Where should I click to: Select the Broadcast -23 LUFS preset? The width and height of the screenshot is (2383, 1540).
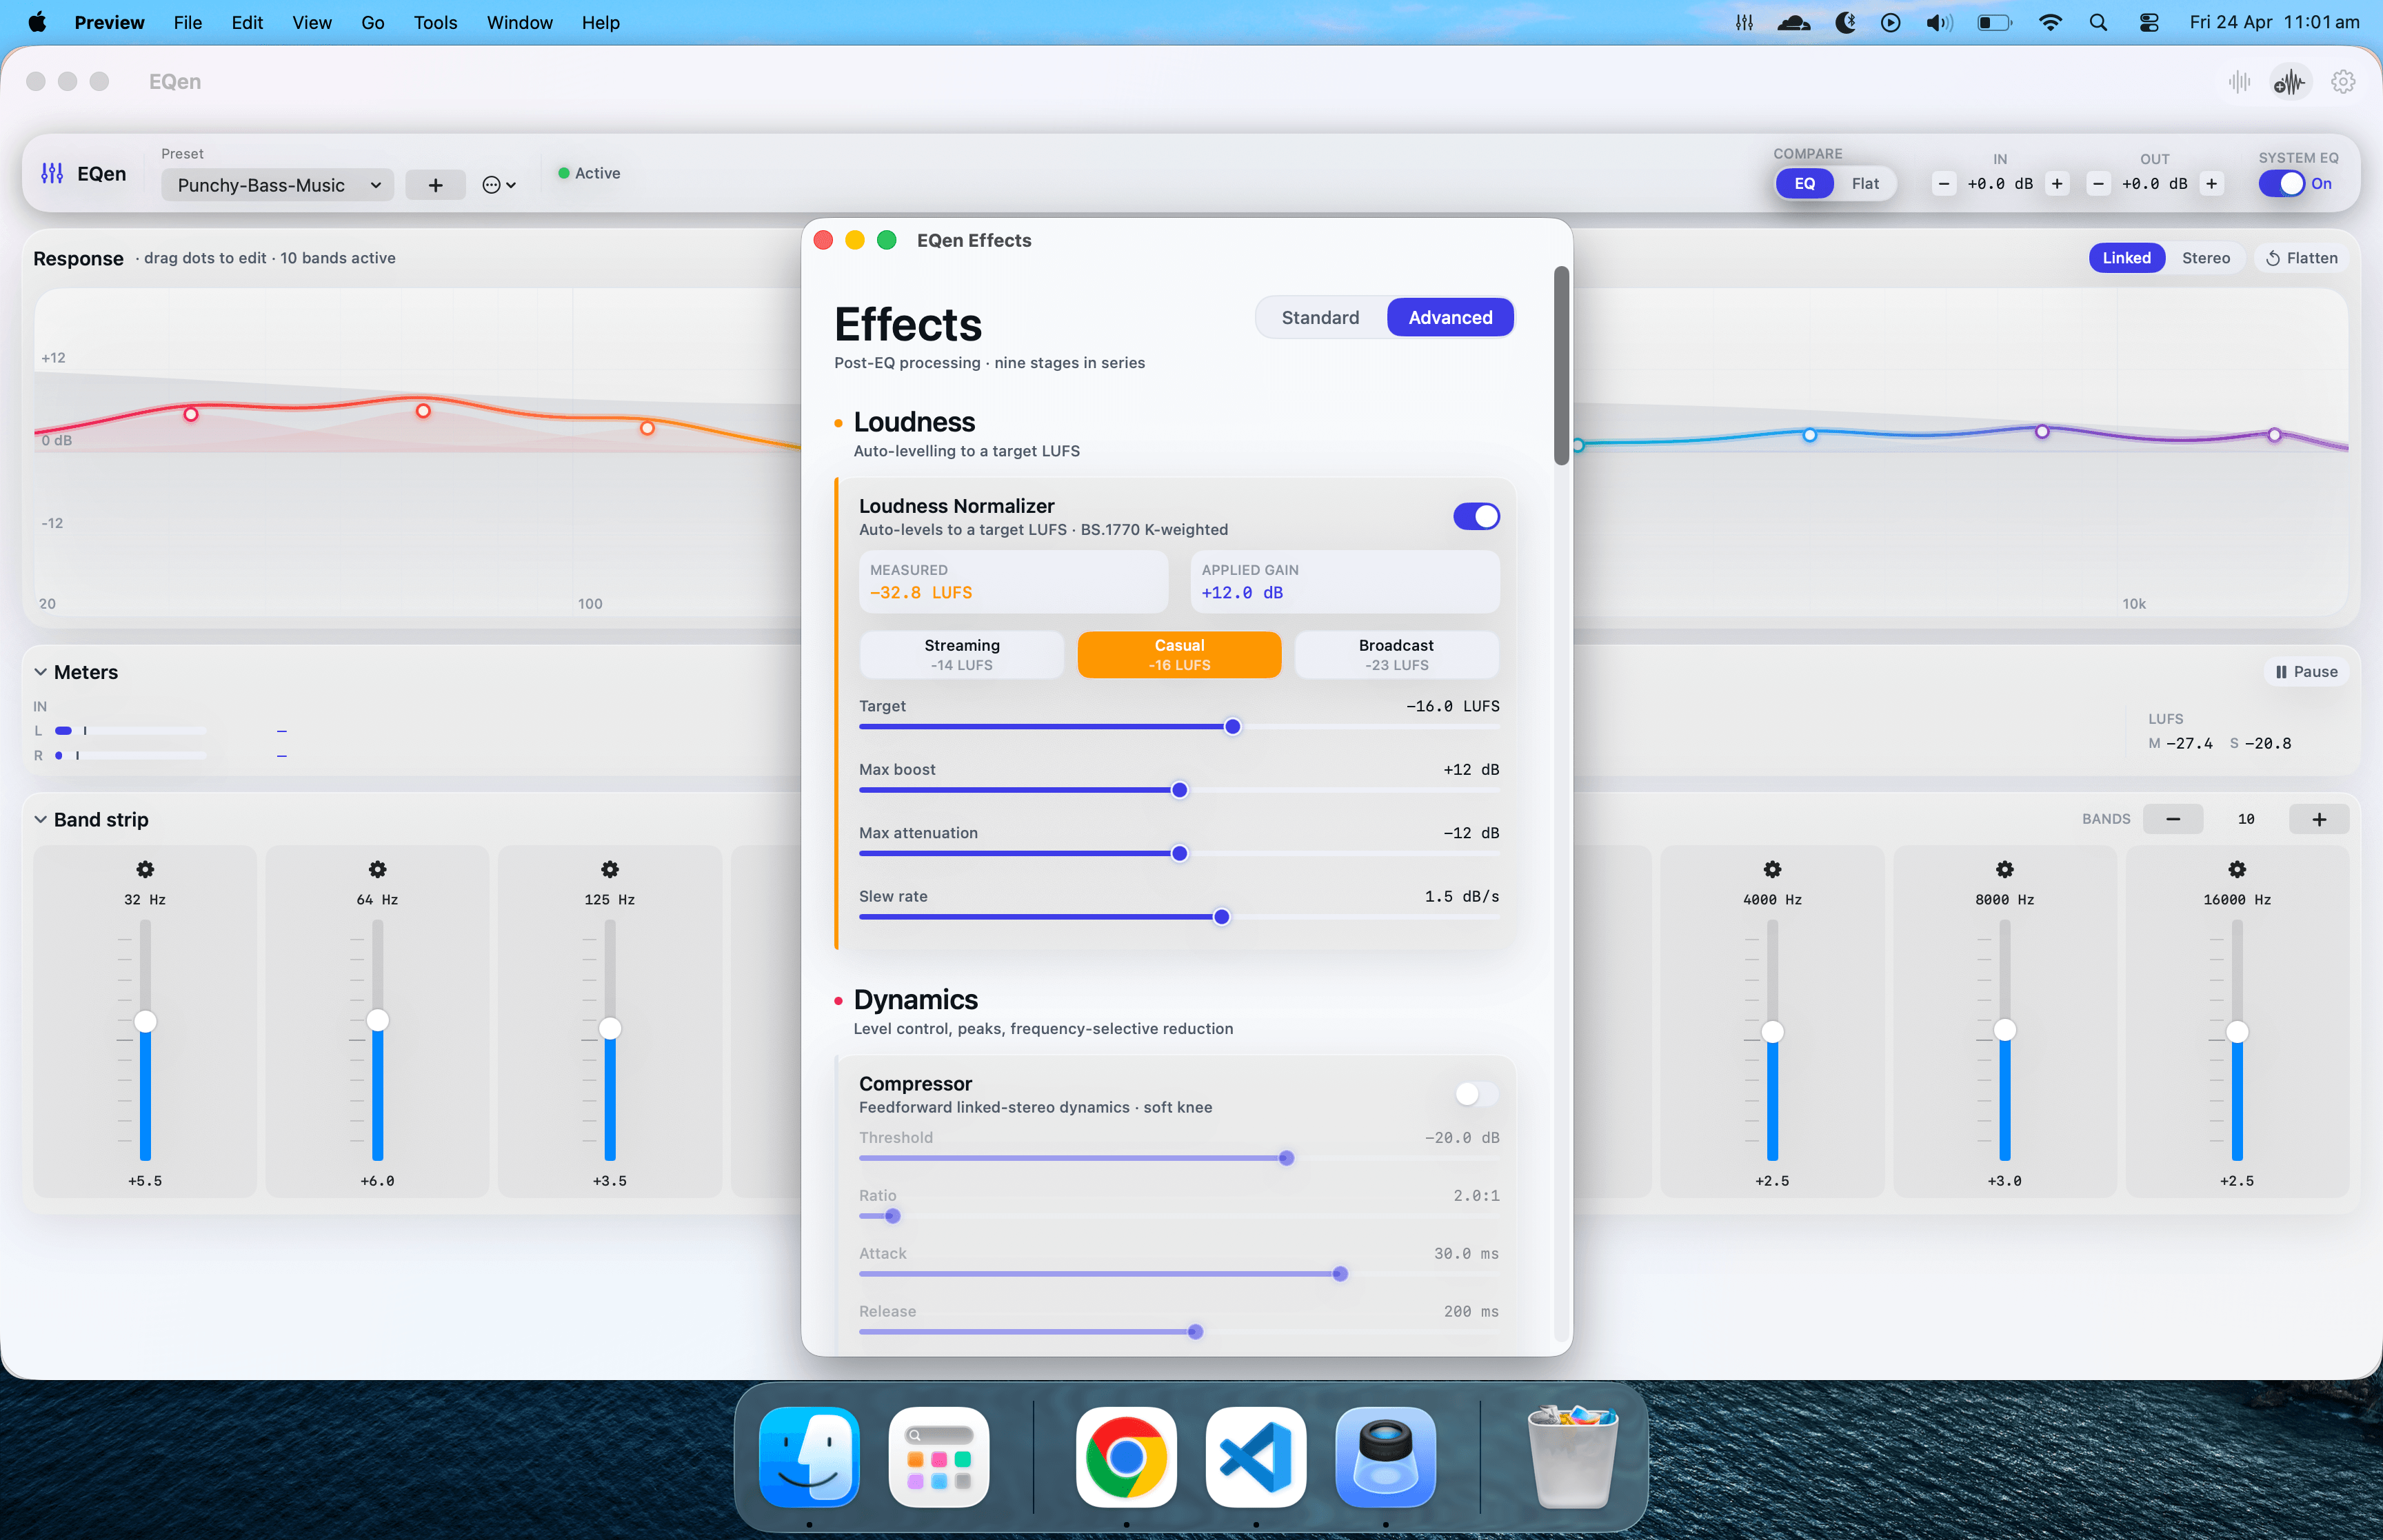1395,655
